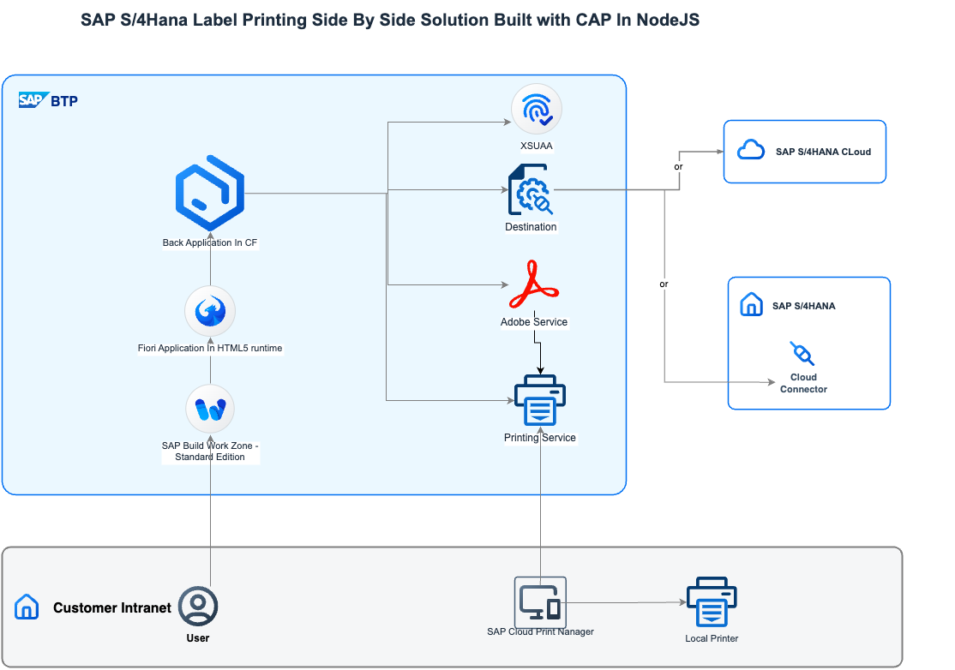This screenshot has height=670, width=955.
Task: Click the SAP Build Work Zone icon
Action: pyautogui.click(x=209, y=408)
